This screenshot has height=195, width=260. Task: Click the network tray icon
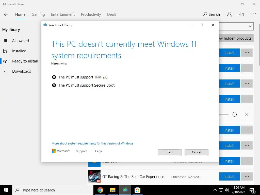(221, 190)
